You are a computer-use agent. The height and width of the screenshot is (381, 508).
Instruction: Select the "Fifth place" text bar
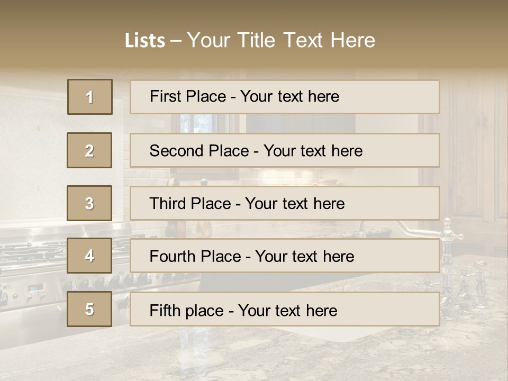(285, 309)
